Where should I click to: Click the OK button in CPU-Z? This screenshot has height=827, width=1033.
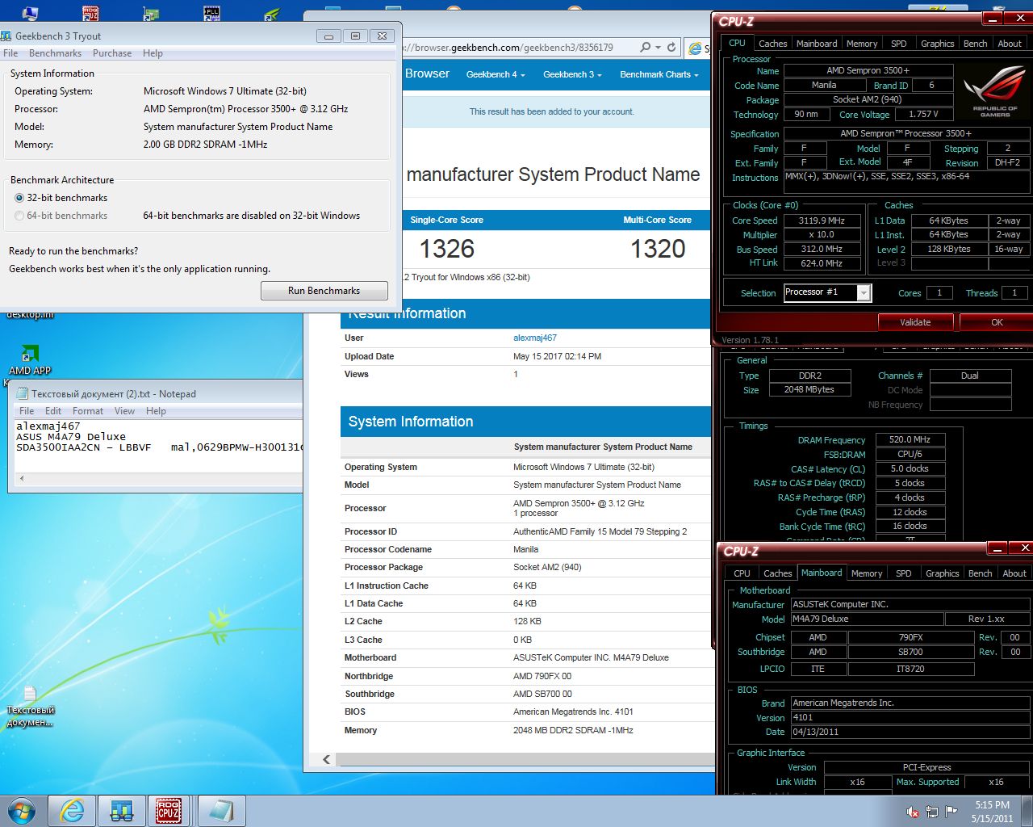997,322
